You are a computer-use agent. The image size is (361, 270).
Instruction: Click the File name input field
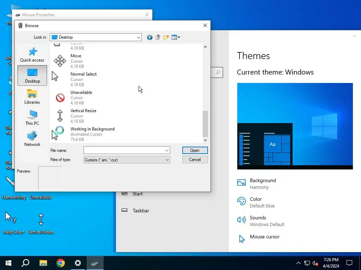tap(124, 150)
